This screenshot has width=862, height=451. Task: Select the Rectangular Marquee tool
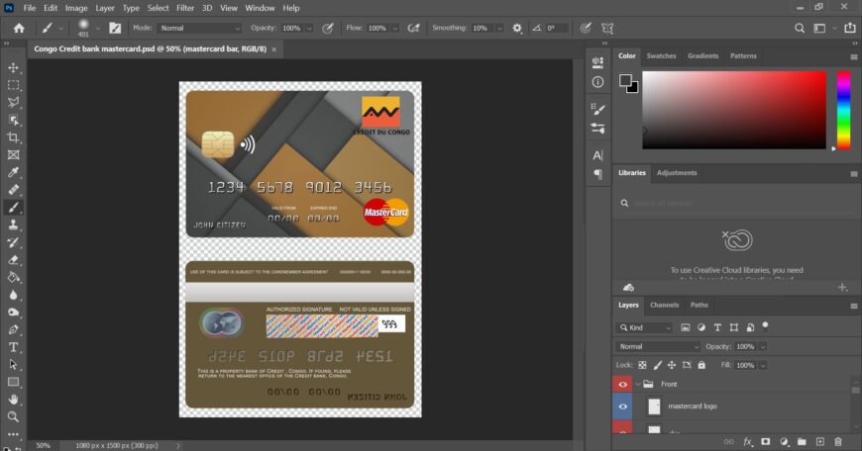13,85
